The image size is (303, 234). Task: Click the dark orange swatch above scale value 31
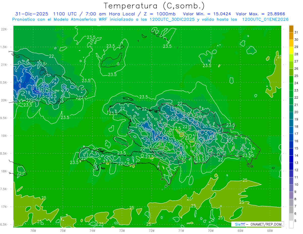coord(291,29)
